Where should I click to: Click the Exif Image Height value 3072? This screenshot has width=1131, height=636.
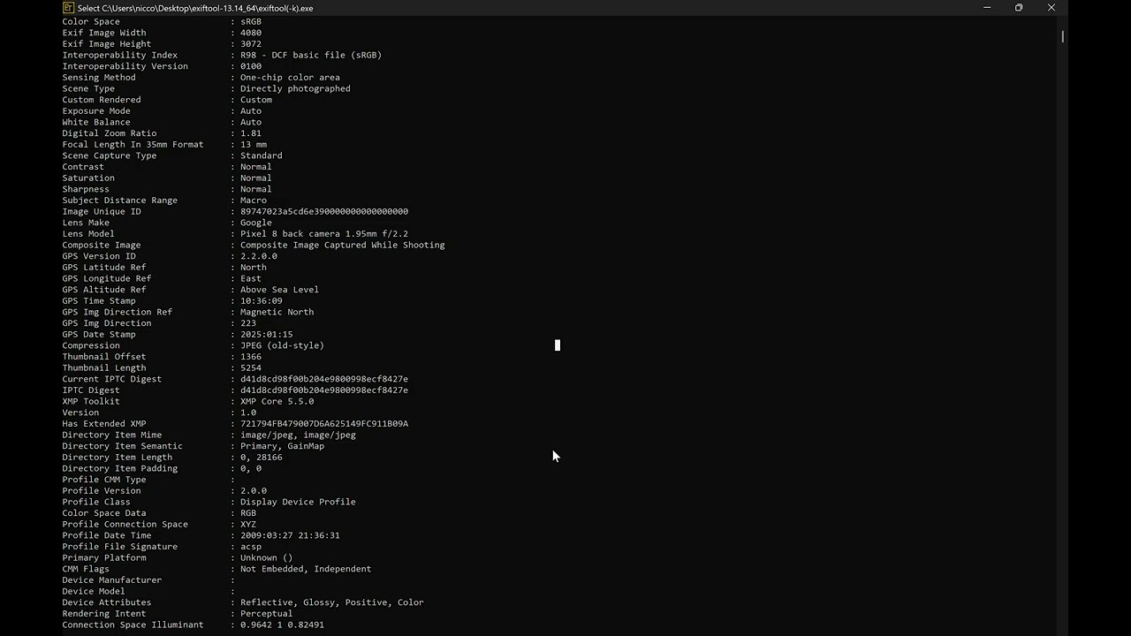(x=251, y=44)
